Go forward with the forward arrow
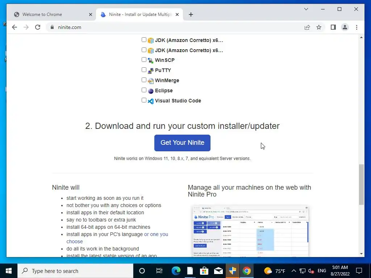 coord(26,27)
